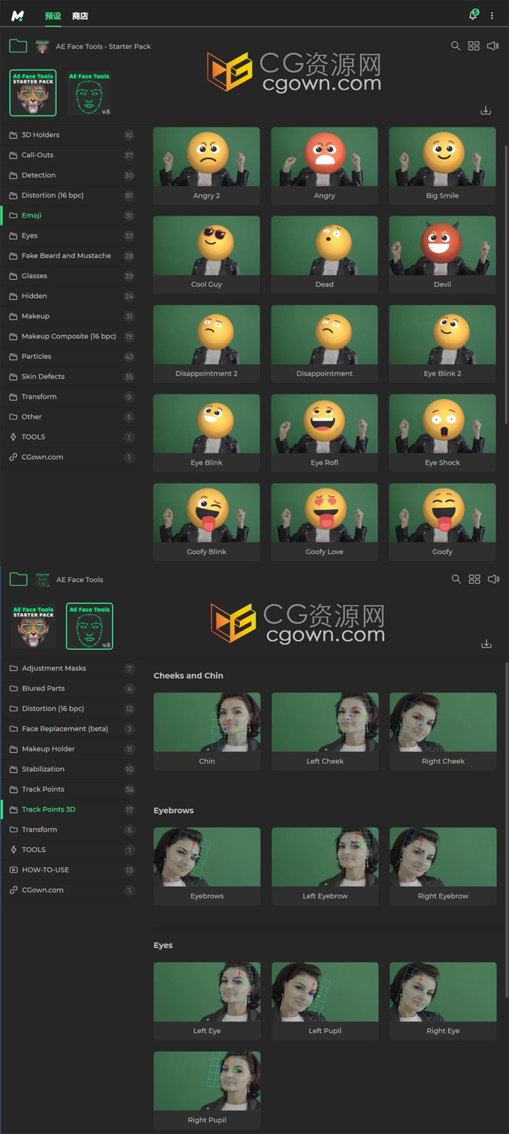Open the 3D Holders category
Screen dimensions: 509x1134
[x=69, y=135]
